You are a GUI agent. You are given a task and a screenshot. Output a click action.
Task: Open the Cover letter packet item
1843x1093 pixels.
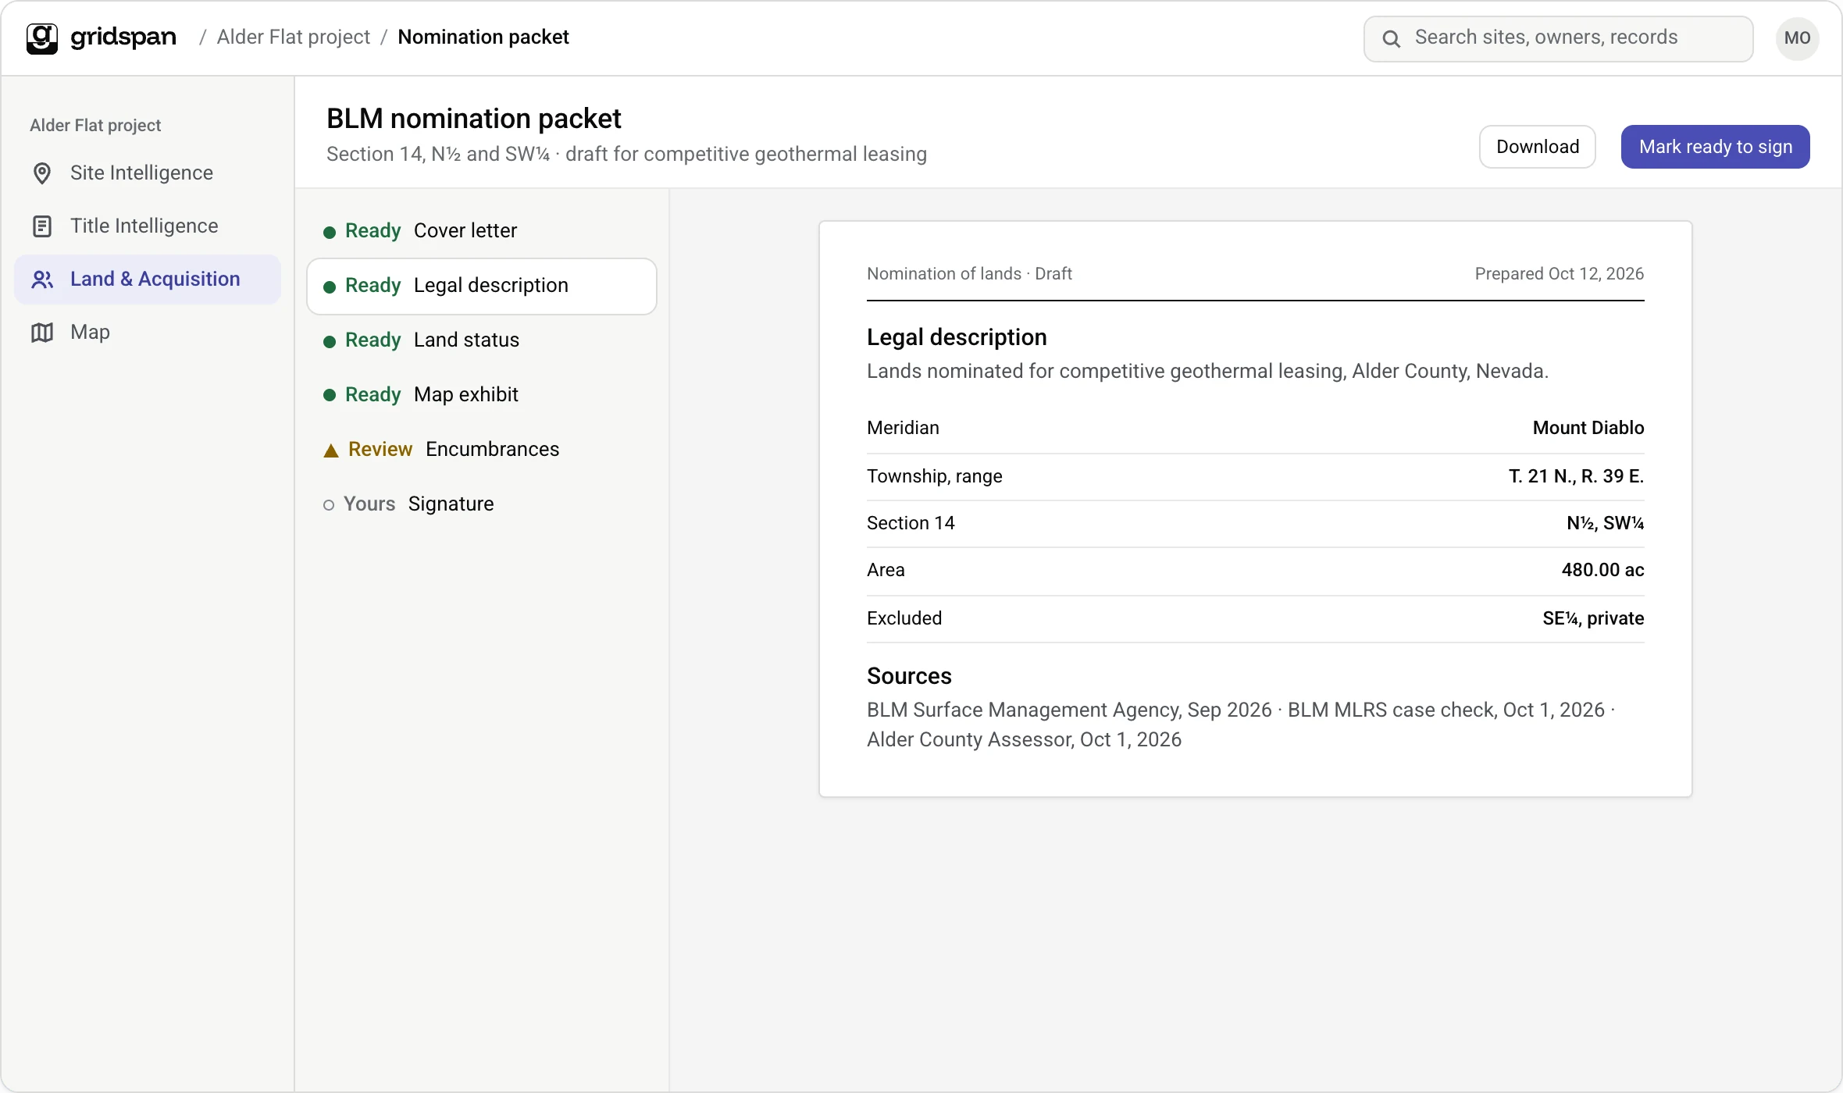click(x=482, y=231)
